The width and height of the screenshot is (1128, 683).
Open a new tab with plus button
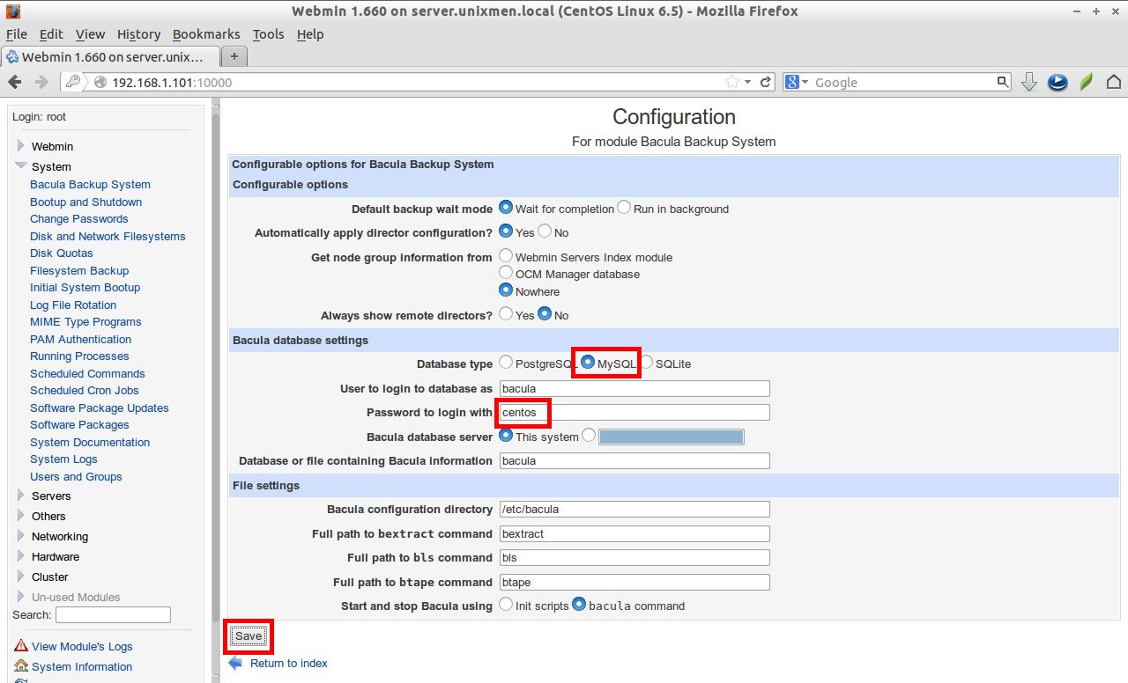234,56
